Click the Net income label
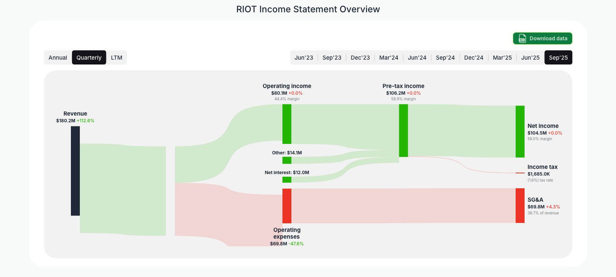This screenshot has height=277, width=616. pyautogui.click(x=543, y=126)
